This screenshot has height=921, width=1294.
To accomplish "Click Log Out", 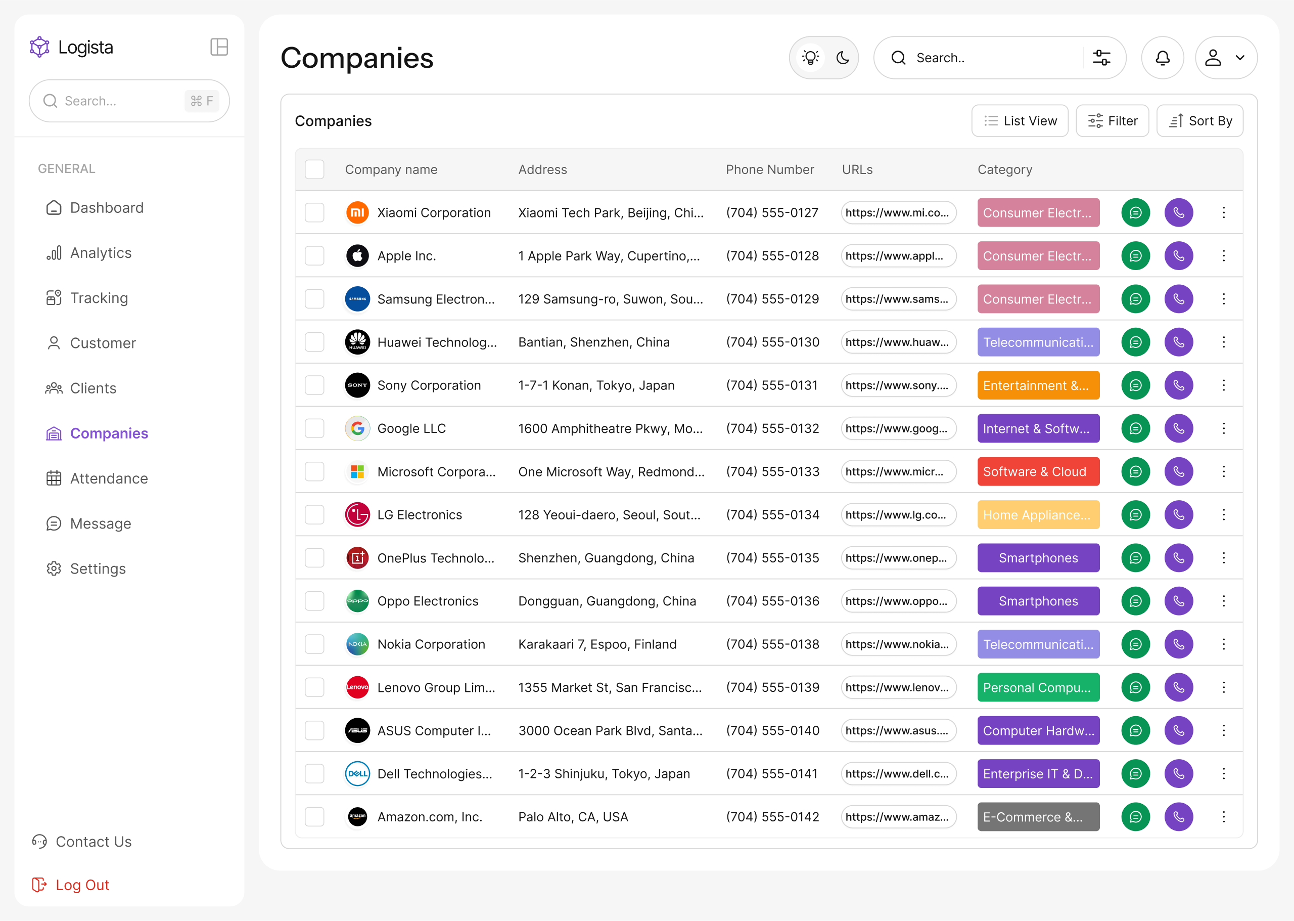I will click(x=71, y=885).
